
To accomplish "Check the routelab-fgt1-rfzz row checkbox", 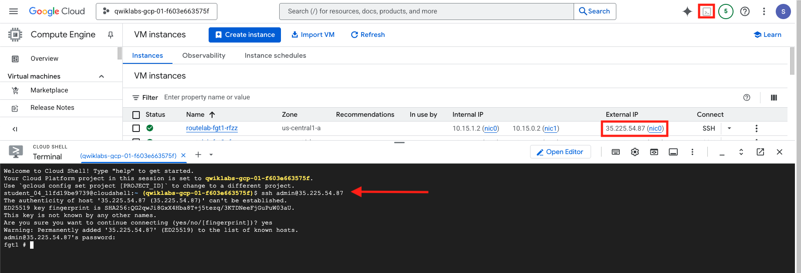I will coord(136,128).
